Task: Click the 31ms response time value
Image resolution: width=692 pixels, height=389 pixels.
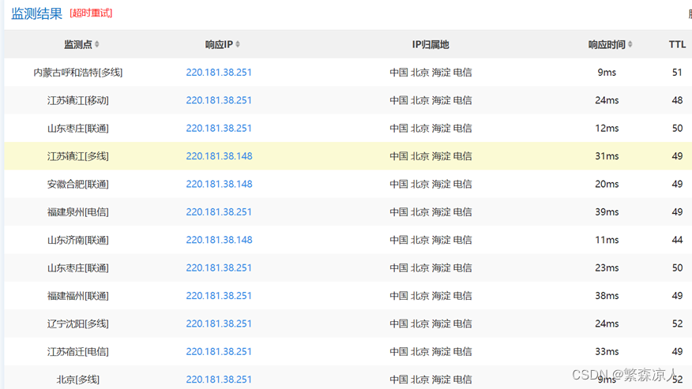Action: click(x=607, y=156)
